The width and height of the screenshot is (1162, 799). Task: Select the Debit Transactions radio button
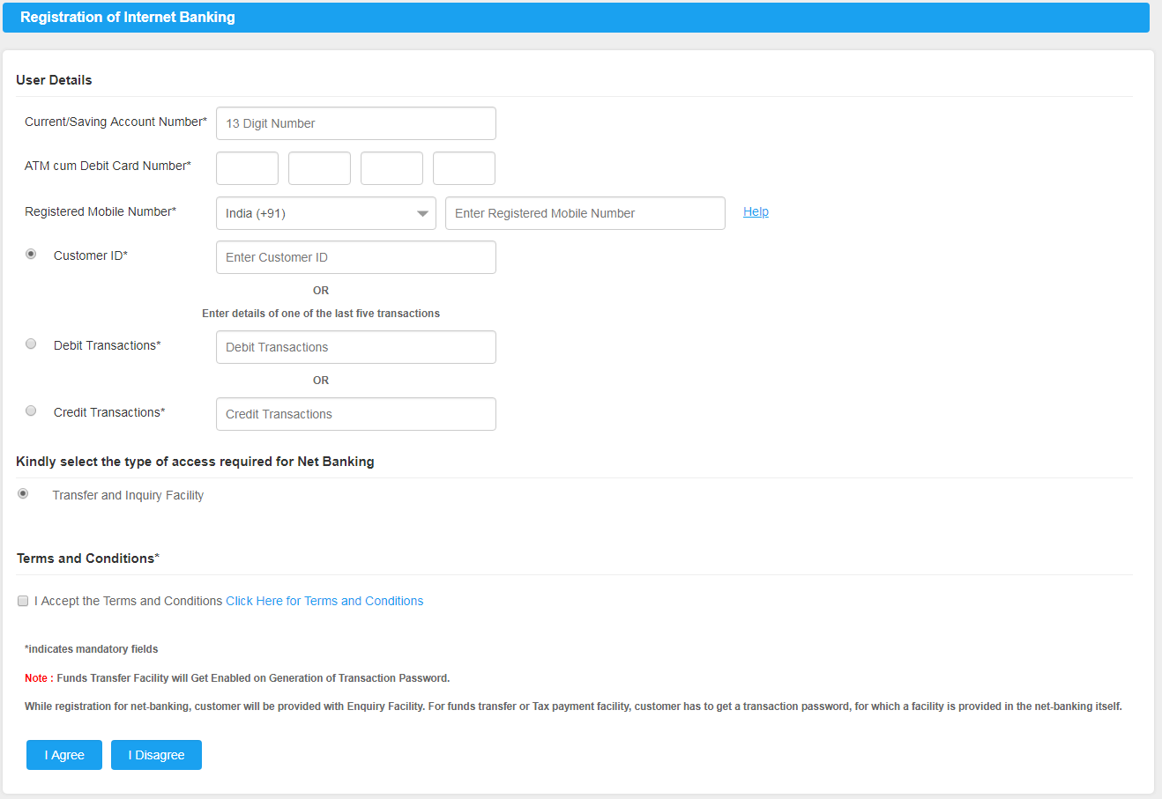click(31, 344)
